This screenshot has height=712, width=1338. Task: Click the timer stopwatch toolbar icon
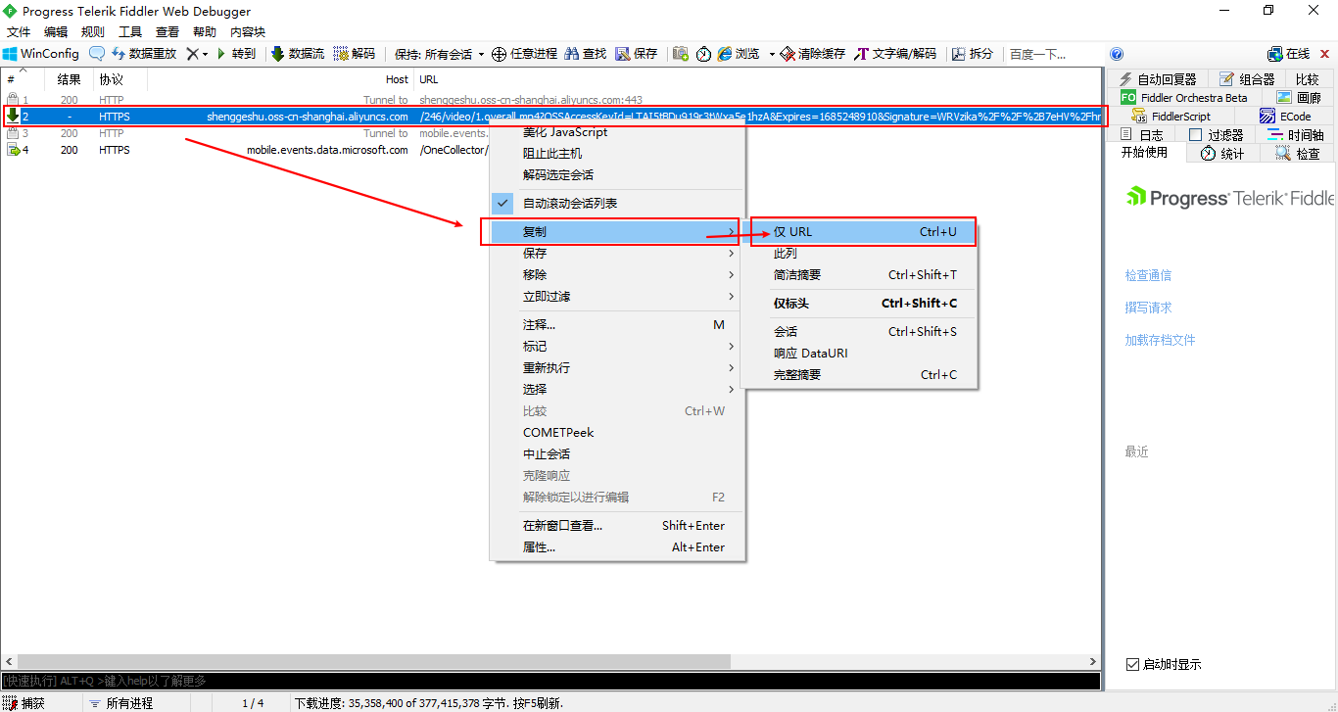point(703,54)
